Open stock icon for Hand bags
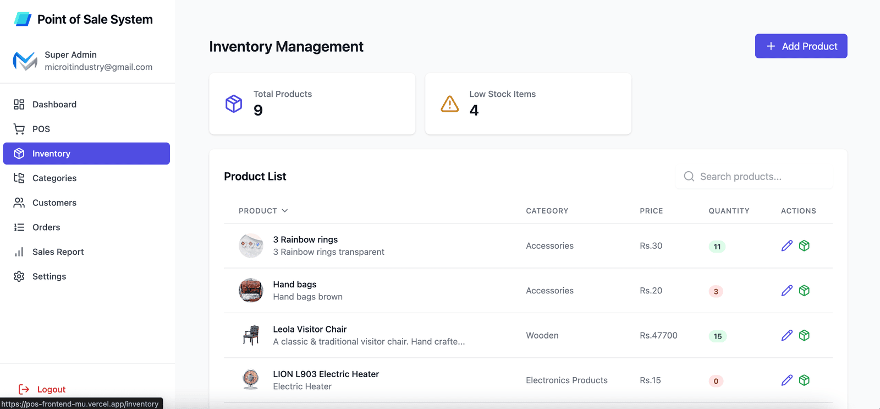The width and height of the screenshot is (880, 409). (804, 291)
